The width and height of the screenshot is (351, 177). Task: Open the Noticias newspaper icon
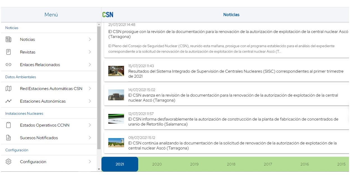coord(8,40)
